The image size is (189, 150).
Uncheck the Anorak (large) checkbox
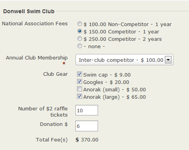coord(79,96)
